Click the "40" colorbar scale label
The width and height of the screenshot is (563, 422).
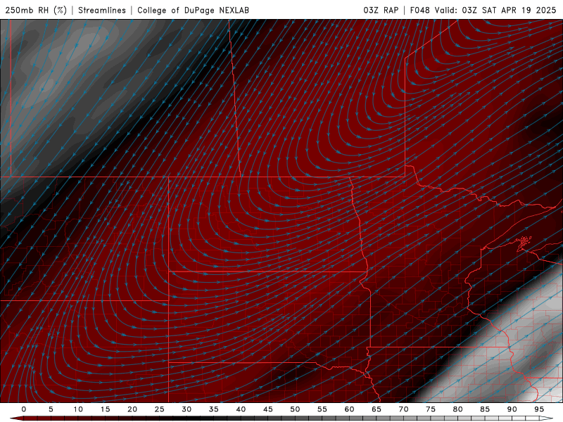[241, 409]
